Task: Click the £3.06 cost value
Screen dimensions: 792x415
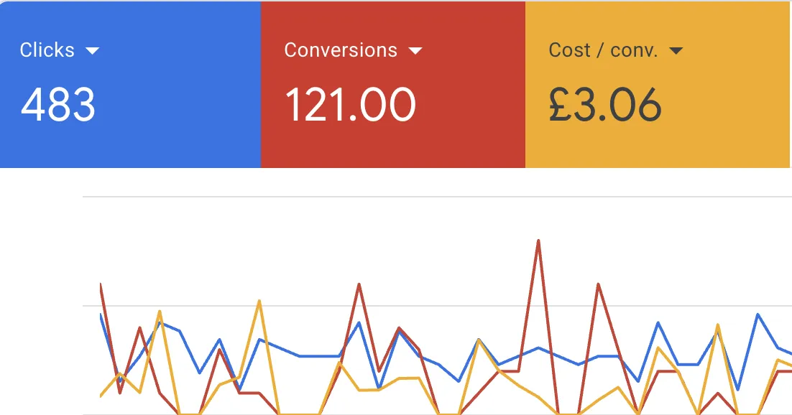Action: point(604,105)
